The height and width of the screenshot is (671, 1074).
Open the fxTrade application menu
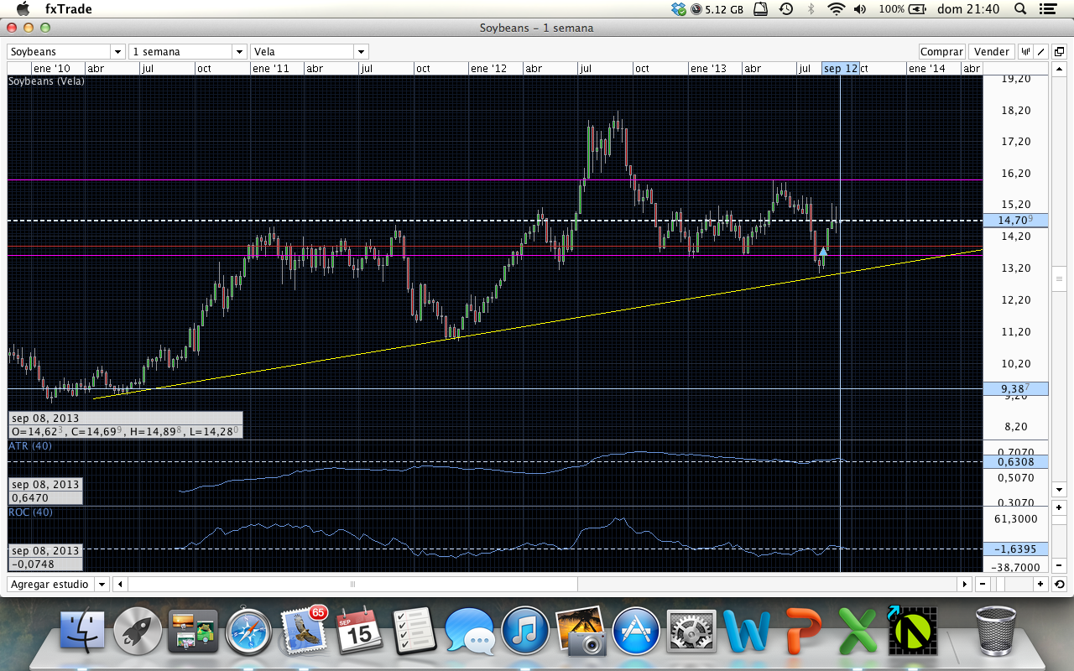[x=69, y=9]
